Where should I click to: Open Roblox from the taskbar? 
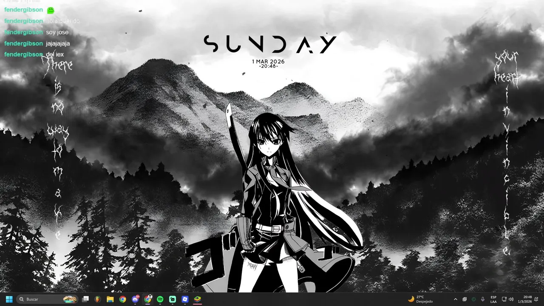point(185,299)
